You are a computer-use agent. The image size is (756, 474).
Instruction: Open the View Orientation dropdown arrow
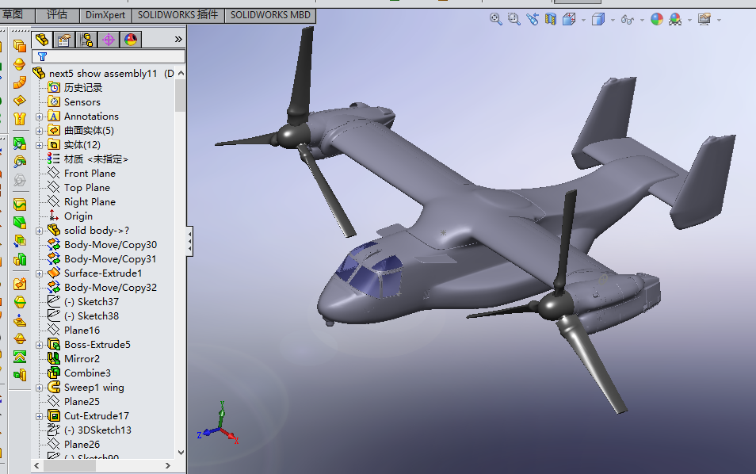(x=583, y=21)
